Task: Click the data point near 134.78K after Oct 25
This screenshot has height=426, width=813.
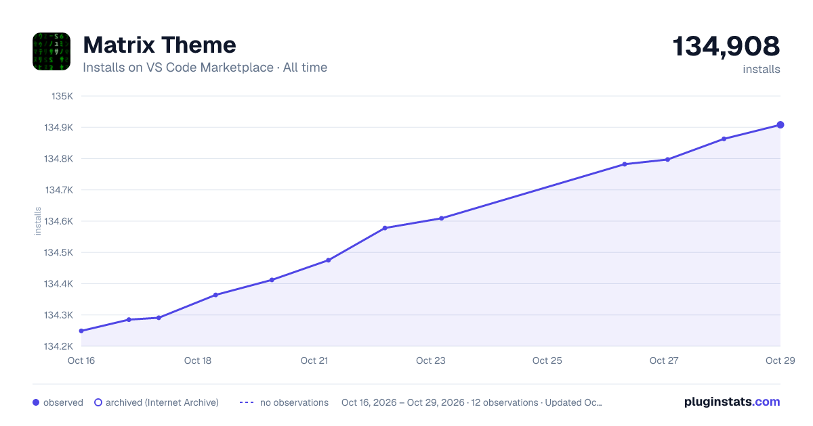Action: point(625,164)
